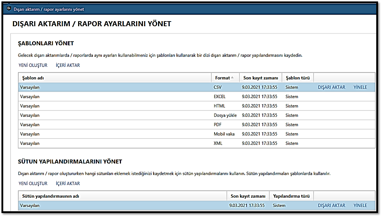Select the Mobil vaka template row

(108, 134)
